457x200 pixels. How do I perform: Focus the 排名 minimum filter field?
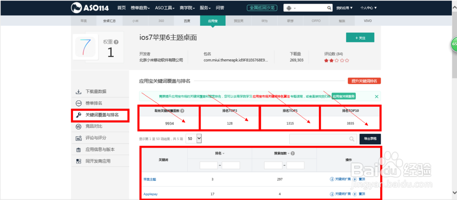tap(209, 165)
